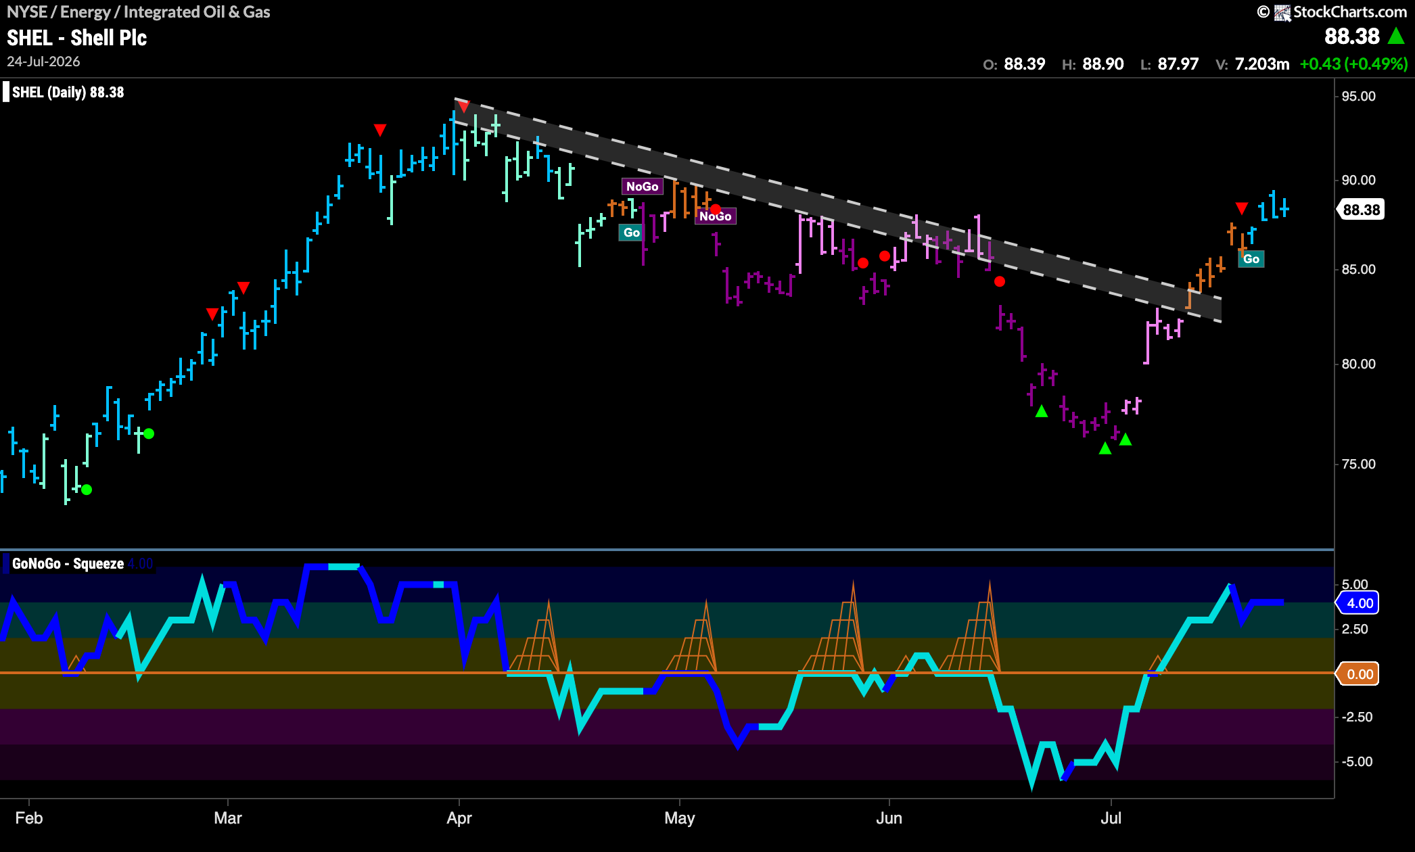Click the +0.43 (+0.49%) change value
This screenshot has width=1415, height=852.
[1353, 64]
